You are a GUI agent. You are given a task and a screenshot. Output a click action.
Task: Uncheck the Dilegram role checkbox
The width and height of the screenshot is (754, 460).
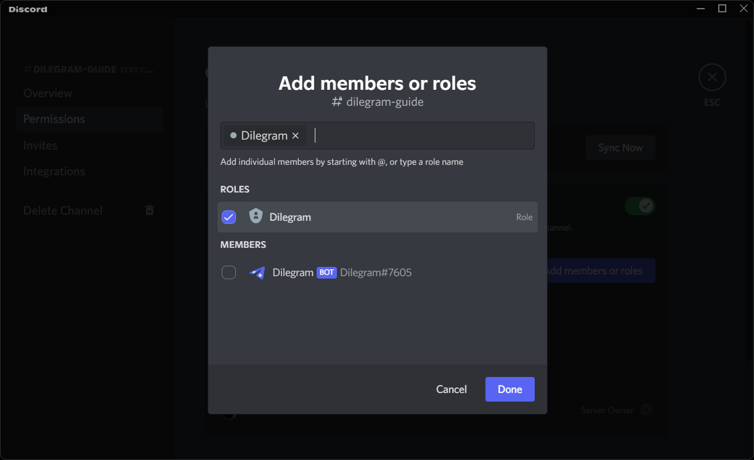(x=229, y=217)
